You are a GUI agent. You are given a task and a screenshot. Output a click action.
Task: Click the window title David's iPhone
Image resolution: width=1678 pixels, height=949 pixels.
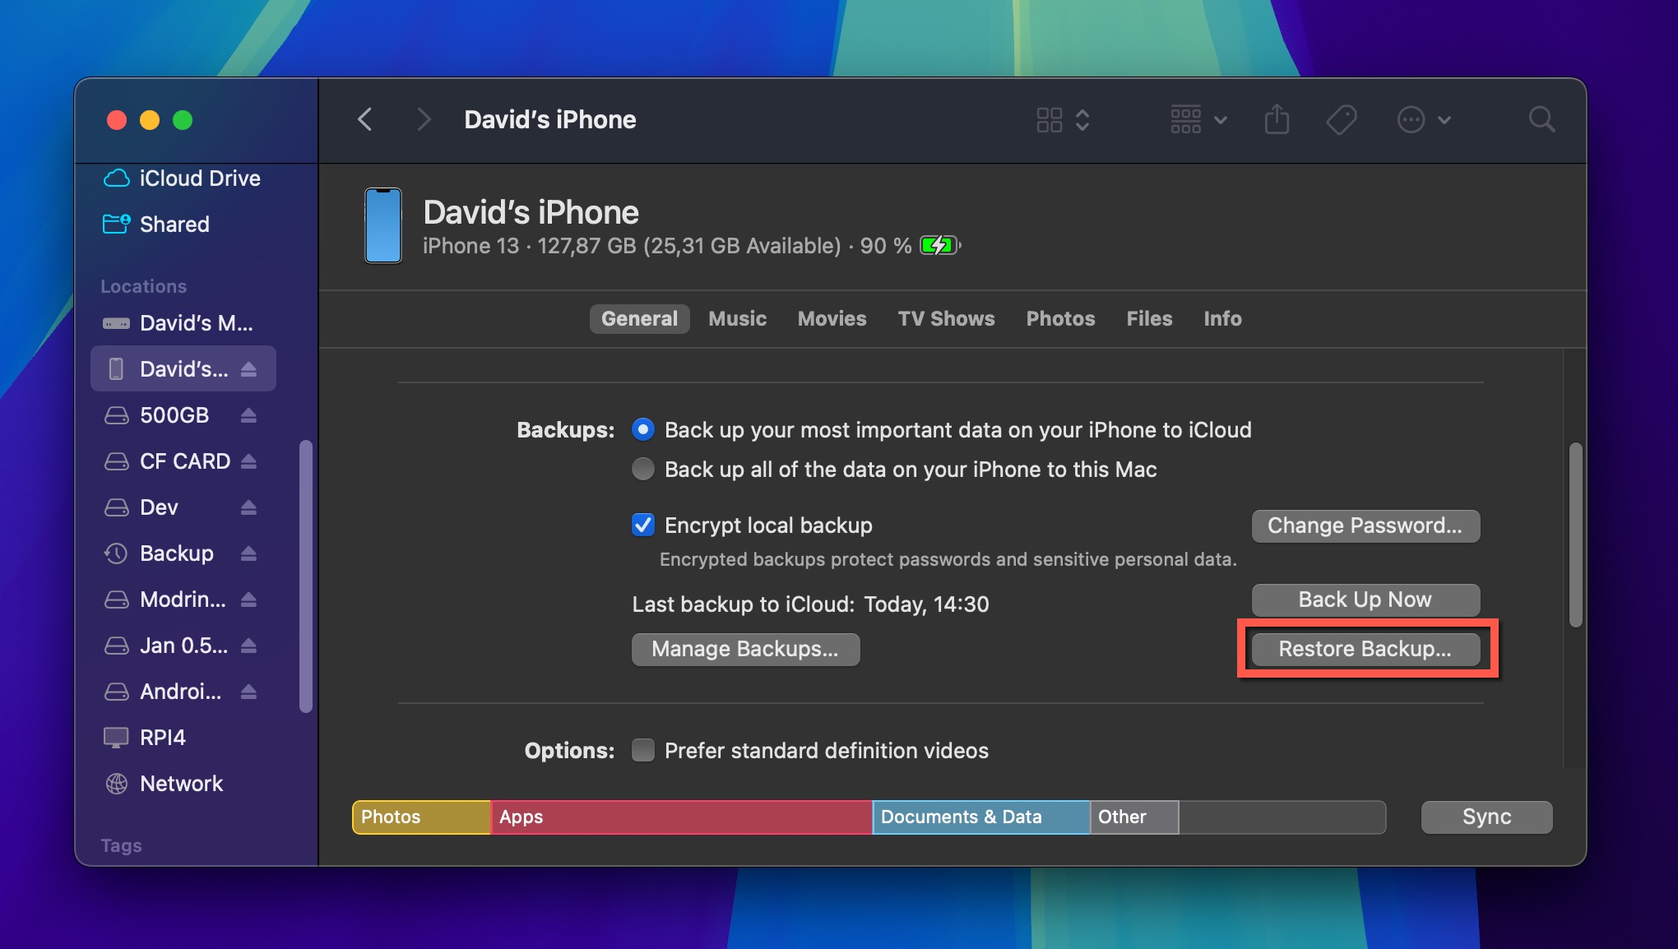[549, 120]
